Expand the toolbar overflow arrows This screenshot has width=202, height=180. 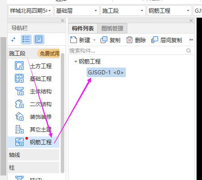191,40
